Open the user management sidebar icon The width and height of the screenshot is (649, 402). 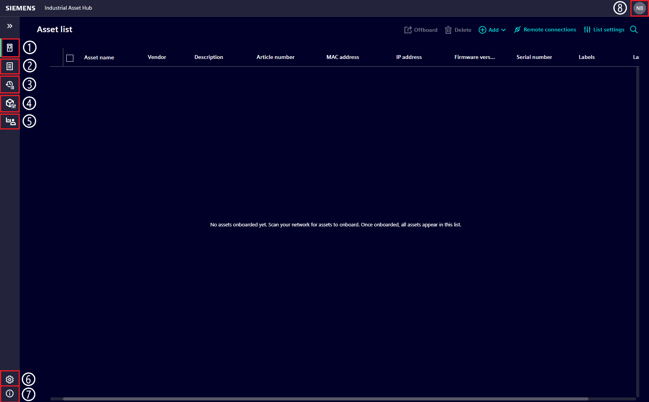click(10, 121)
